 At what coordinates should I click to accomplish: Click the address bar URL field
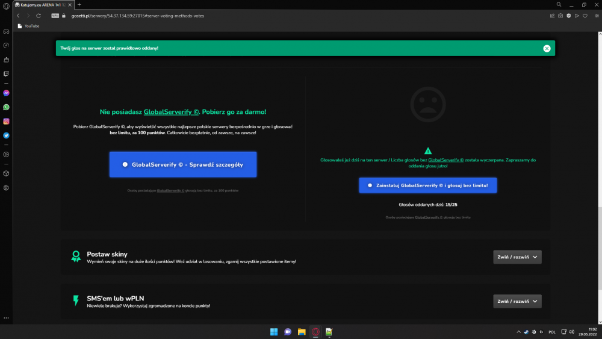(137, 16)
